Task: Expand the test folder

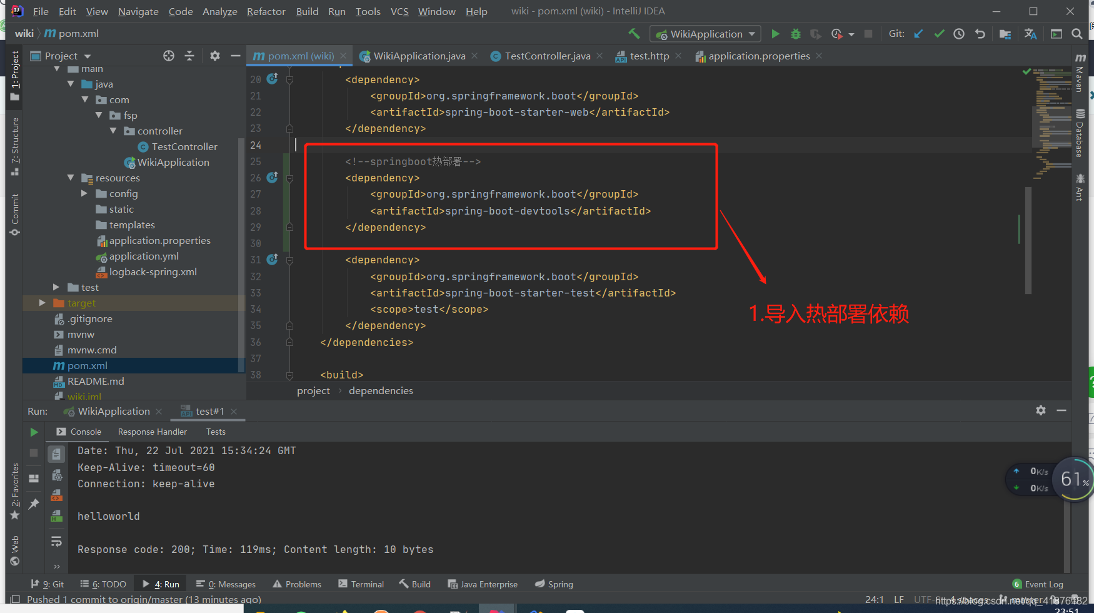Action: coord(56,287)
